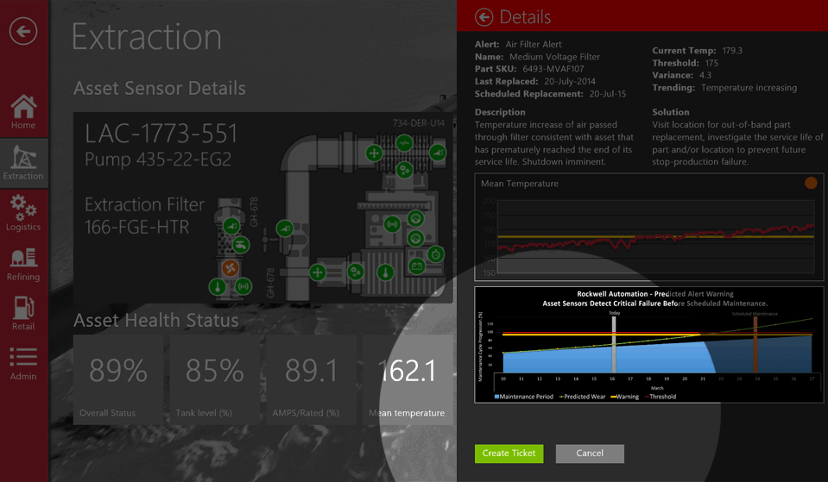The image size is (828, 482).
Task: Click the orange fan alert sensor icon
Action: coord(230,268)
